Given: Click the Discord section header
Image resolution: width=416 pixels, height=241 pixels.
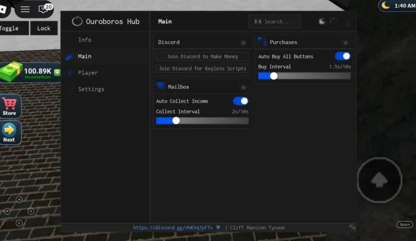Looking at the screenshot, I should point(202,42).
